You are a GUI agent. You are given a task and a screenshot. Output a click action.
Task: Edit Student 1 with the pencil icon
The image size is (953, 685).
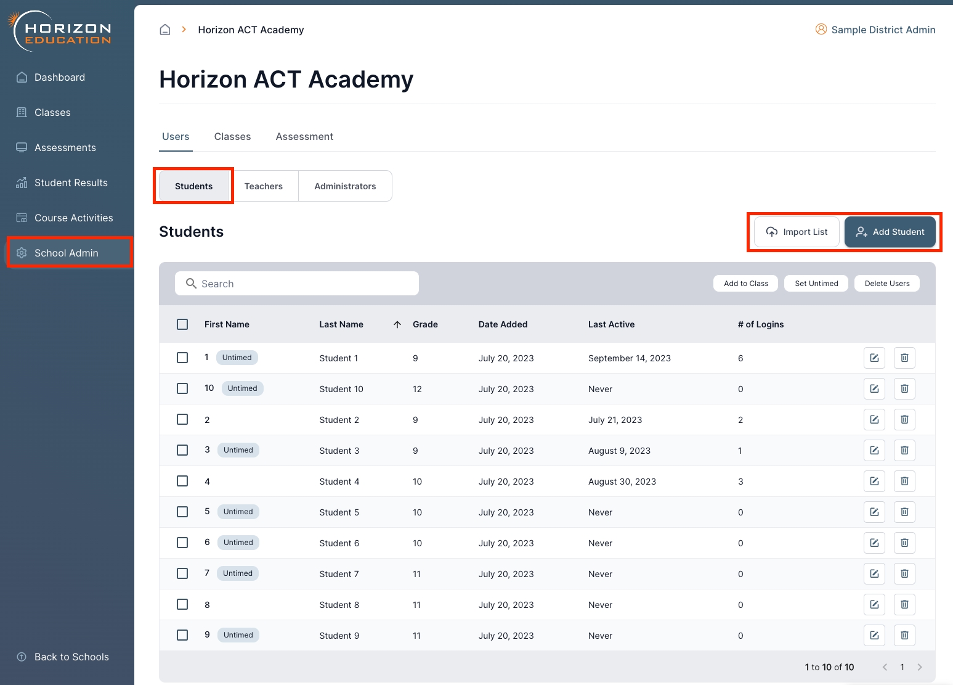[x=874, y=358]
